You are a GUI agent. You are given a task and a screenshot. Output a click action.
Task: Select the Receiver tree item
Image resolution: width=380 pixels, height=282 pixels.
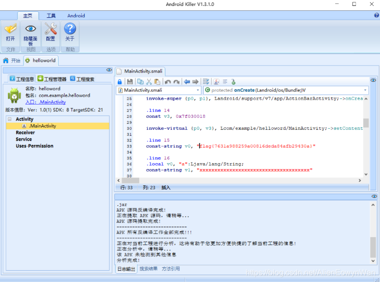25,133
